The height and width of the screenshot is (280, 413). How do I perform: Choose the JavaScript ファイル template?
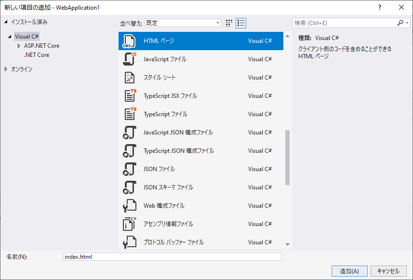(x=201, y=59)
